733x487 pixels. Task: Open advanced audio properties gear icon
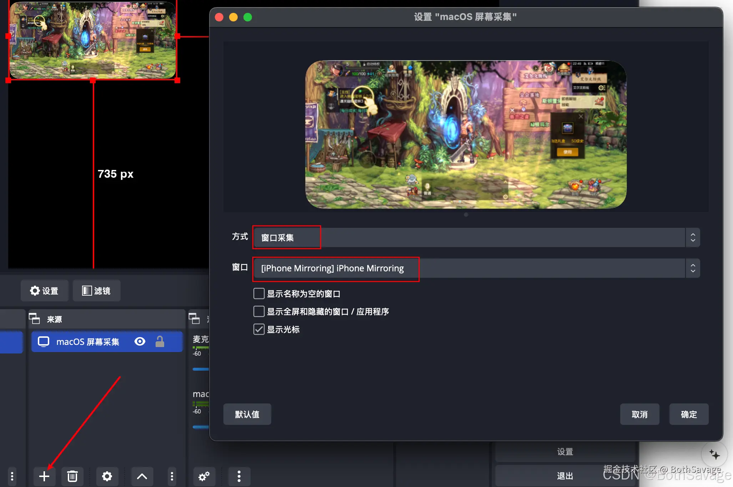(x=204, y=476)
